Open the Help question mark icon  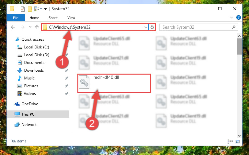(239, 17)
